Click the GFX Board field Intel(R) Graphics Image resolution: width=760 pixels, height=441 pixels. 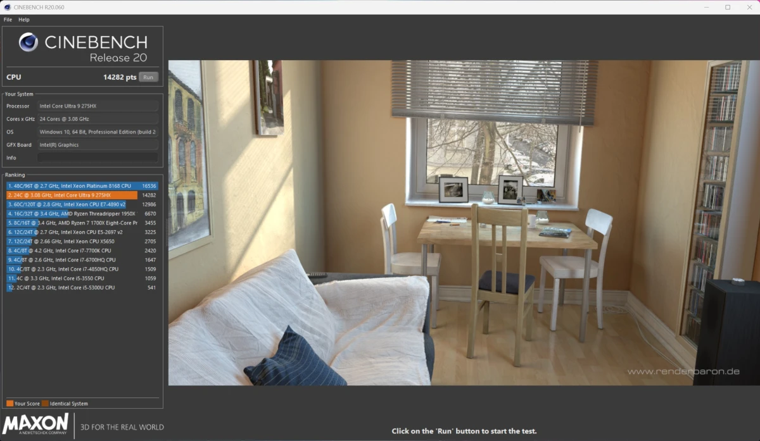coord(98,144)
